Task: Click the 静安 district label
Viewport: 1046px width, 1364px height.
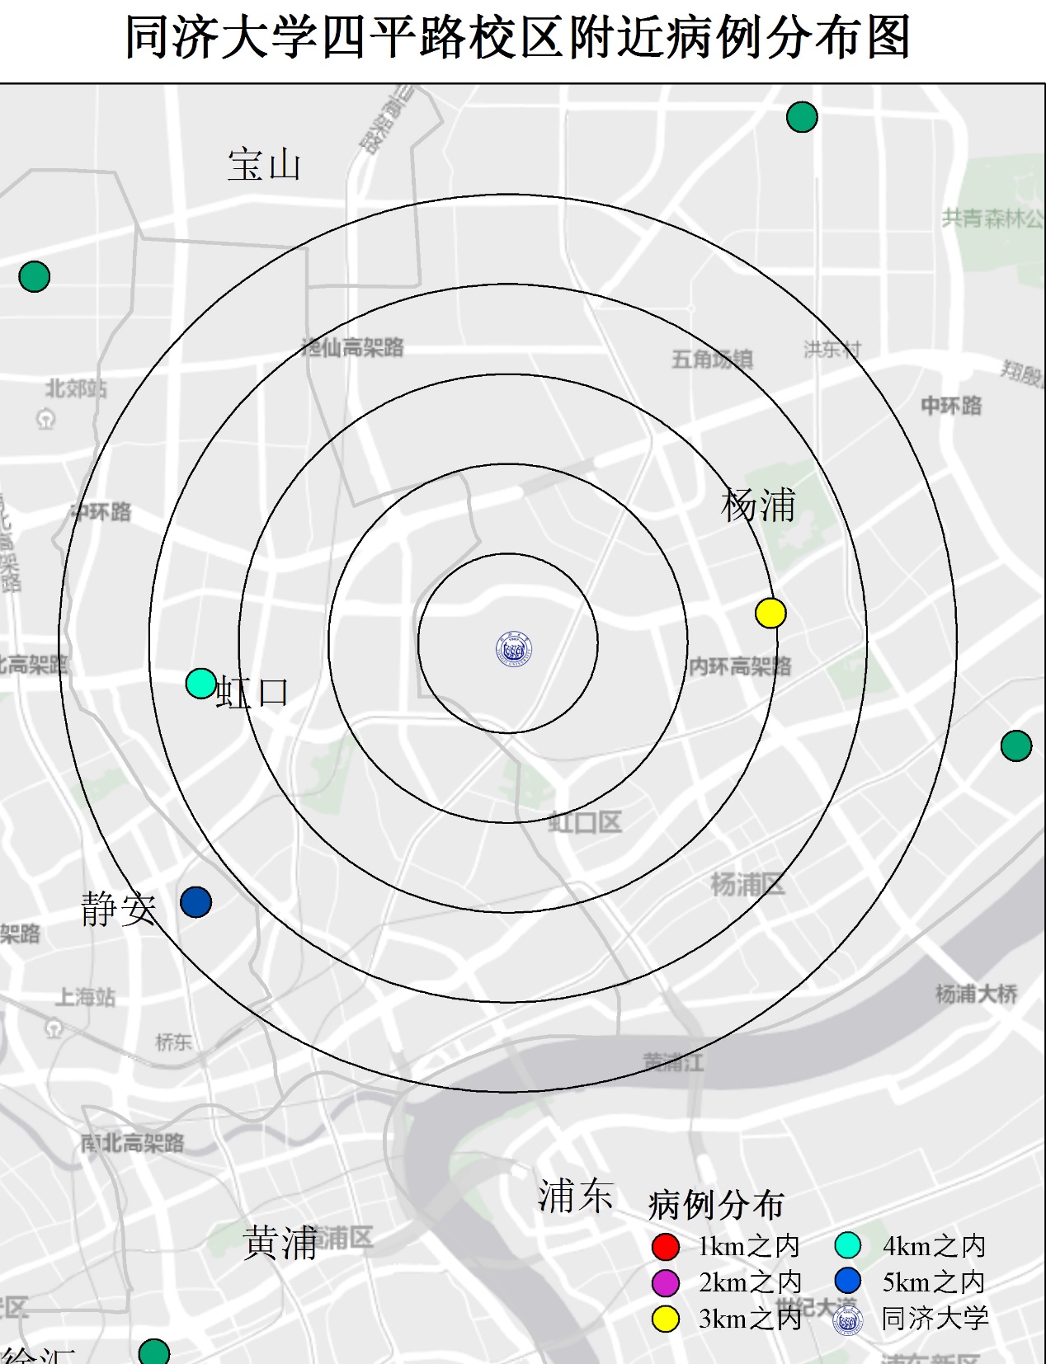Action: [119, 910]
